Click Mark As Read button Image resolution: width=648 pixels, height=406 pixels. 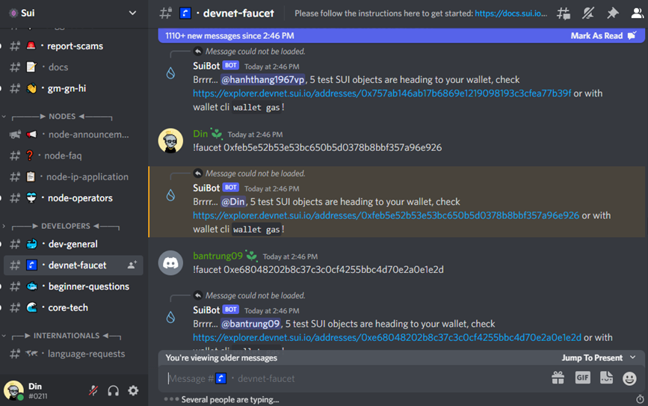pyautogui.click(x=603, y=36)
